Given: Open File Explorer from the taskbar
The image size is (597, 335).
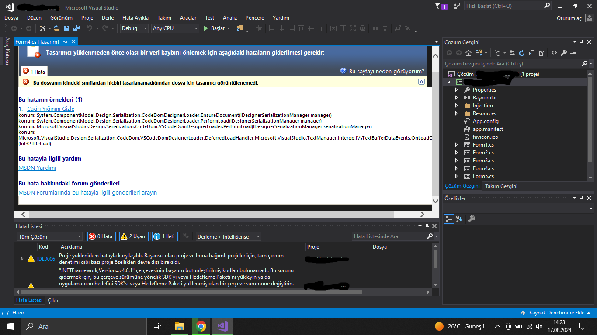Looking at the screenshot, I should click(179, 326).
